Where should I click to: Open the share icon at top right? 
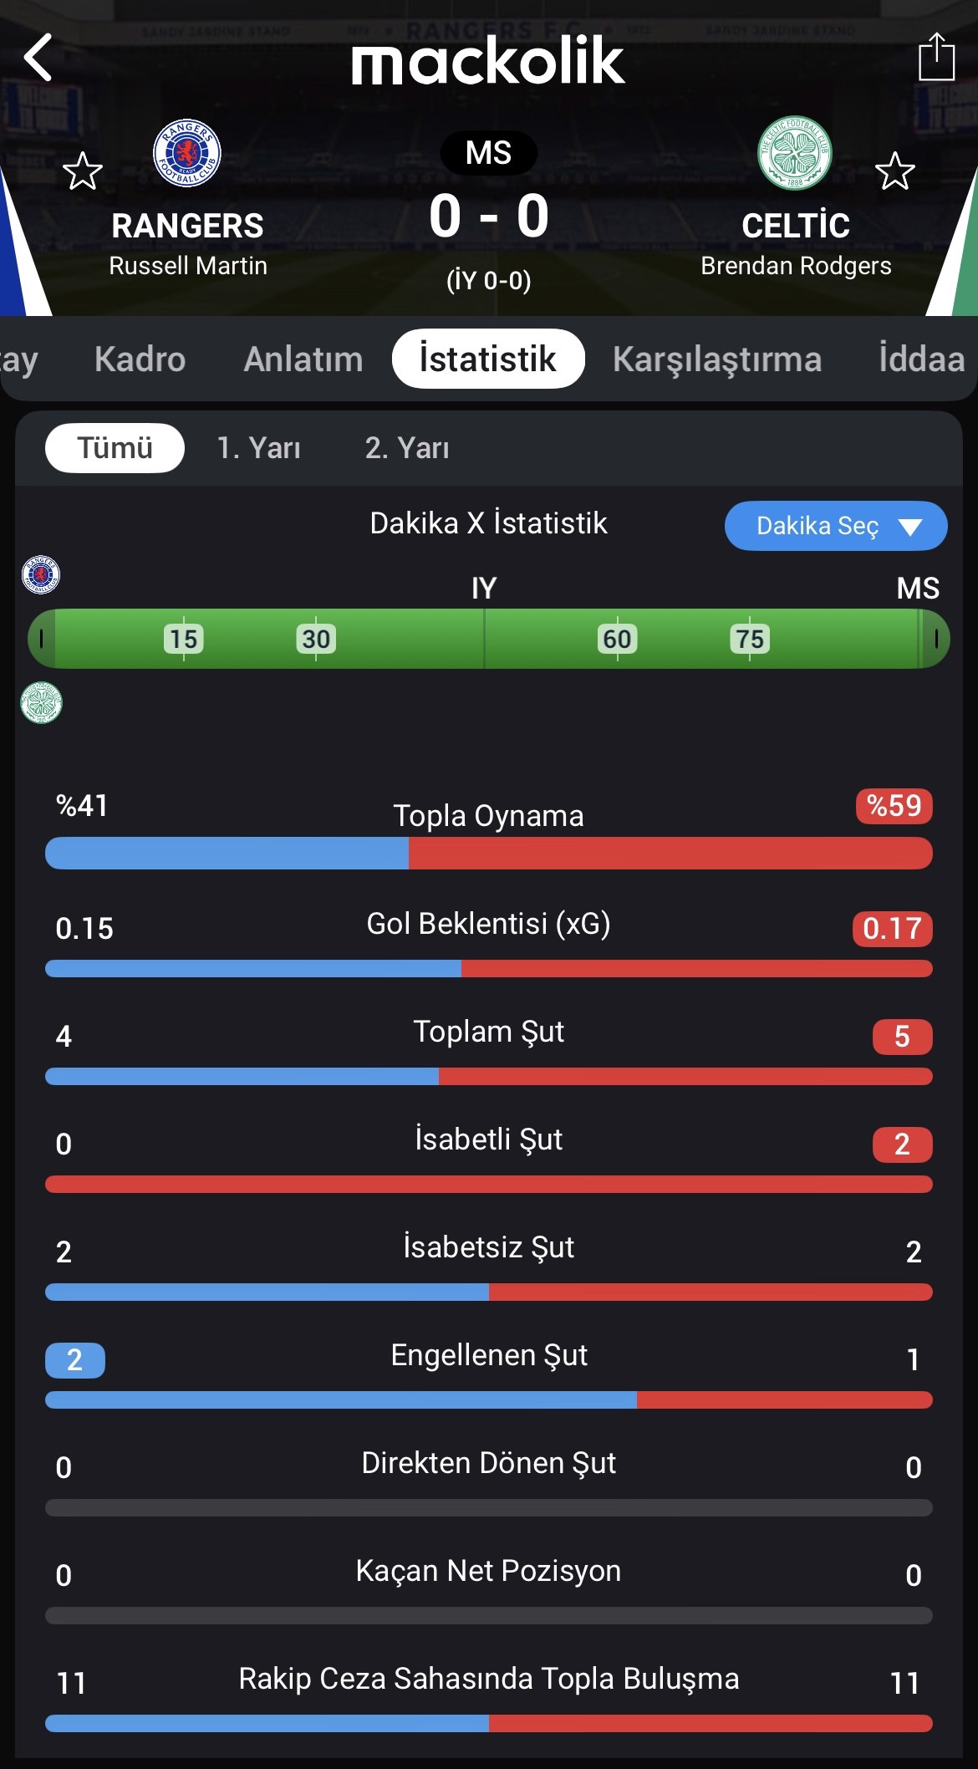(x=936, y=57)
